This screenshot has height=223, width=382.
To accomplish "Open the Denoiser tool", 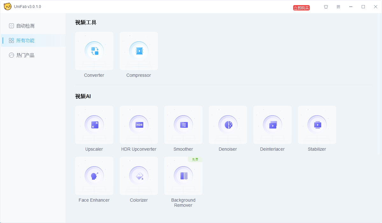I will pos(228,125).
